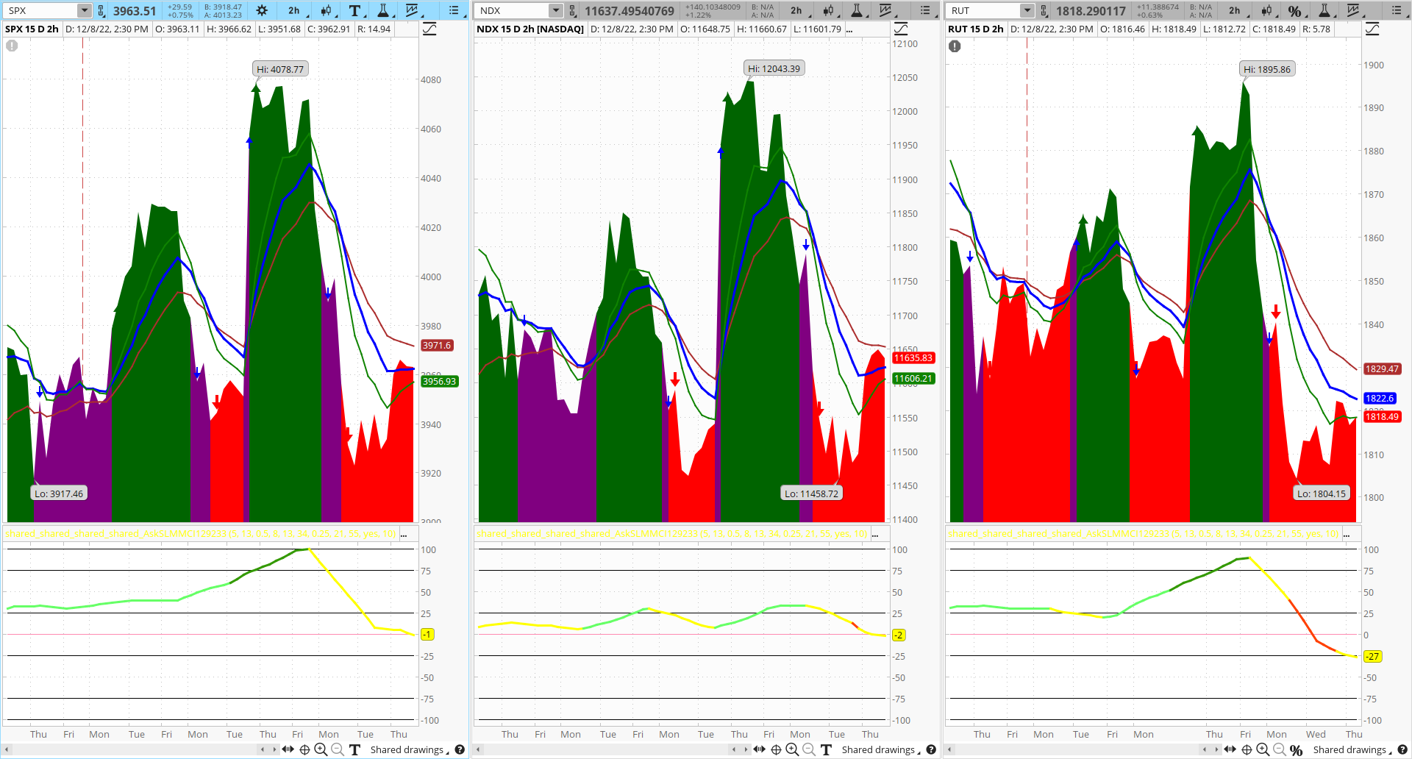1412x759 pixels.
Task: Toggle the price axis scale icon in SPX
Action: (x=429, y=29)
